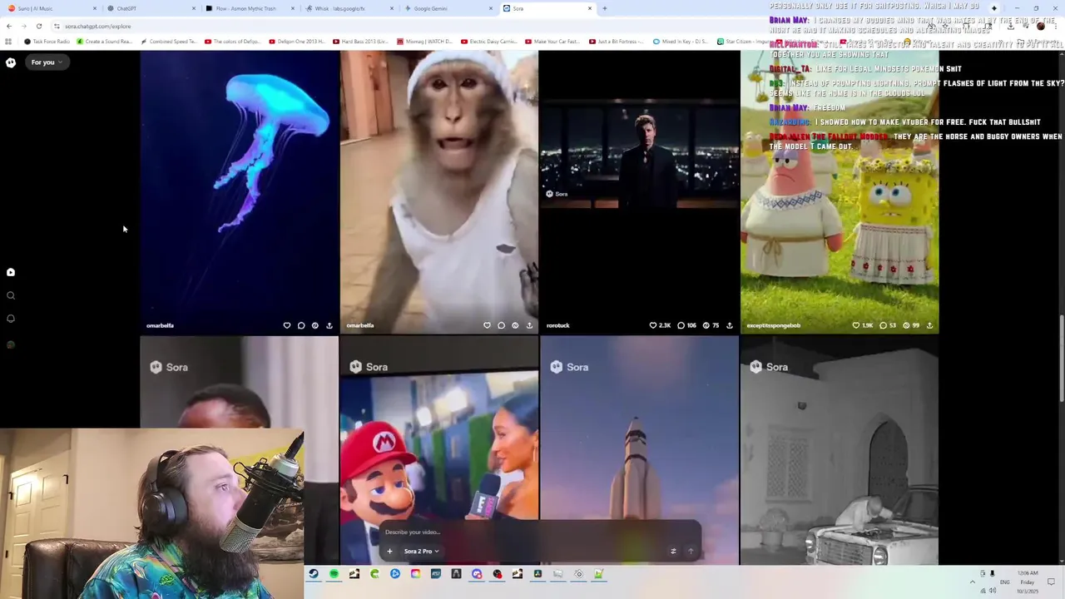
Task: Open comments on SpongeBob video showing 53
Action: [888, 325]
